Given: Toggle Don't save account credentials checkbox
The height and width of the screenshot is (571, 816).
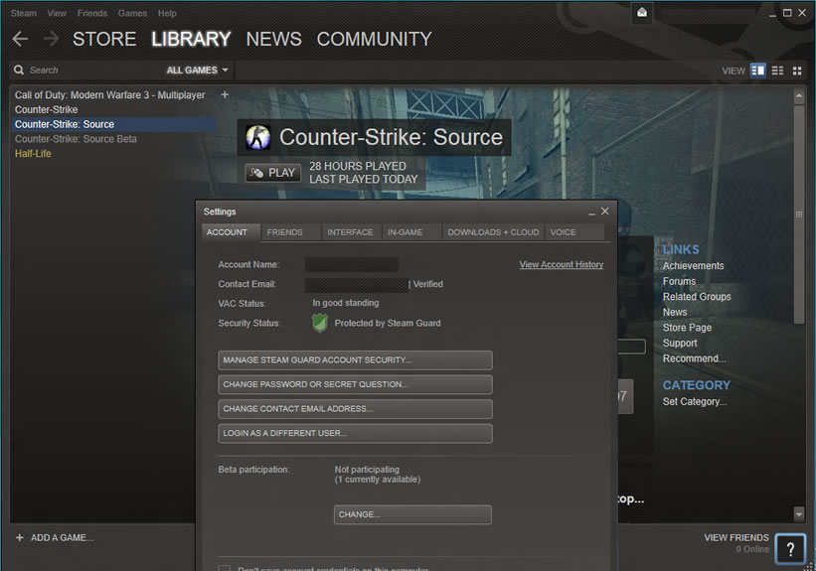Looking at the screenshot, I should (x=225, y=568).
